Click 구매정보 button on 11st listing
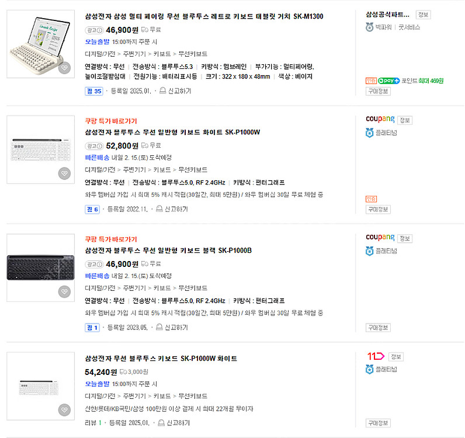 point(378,423)
